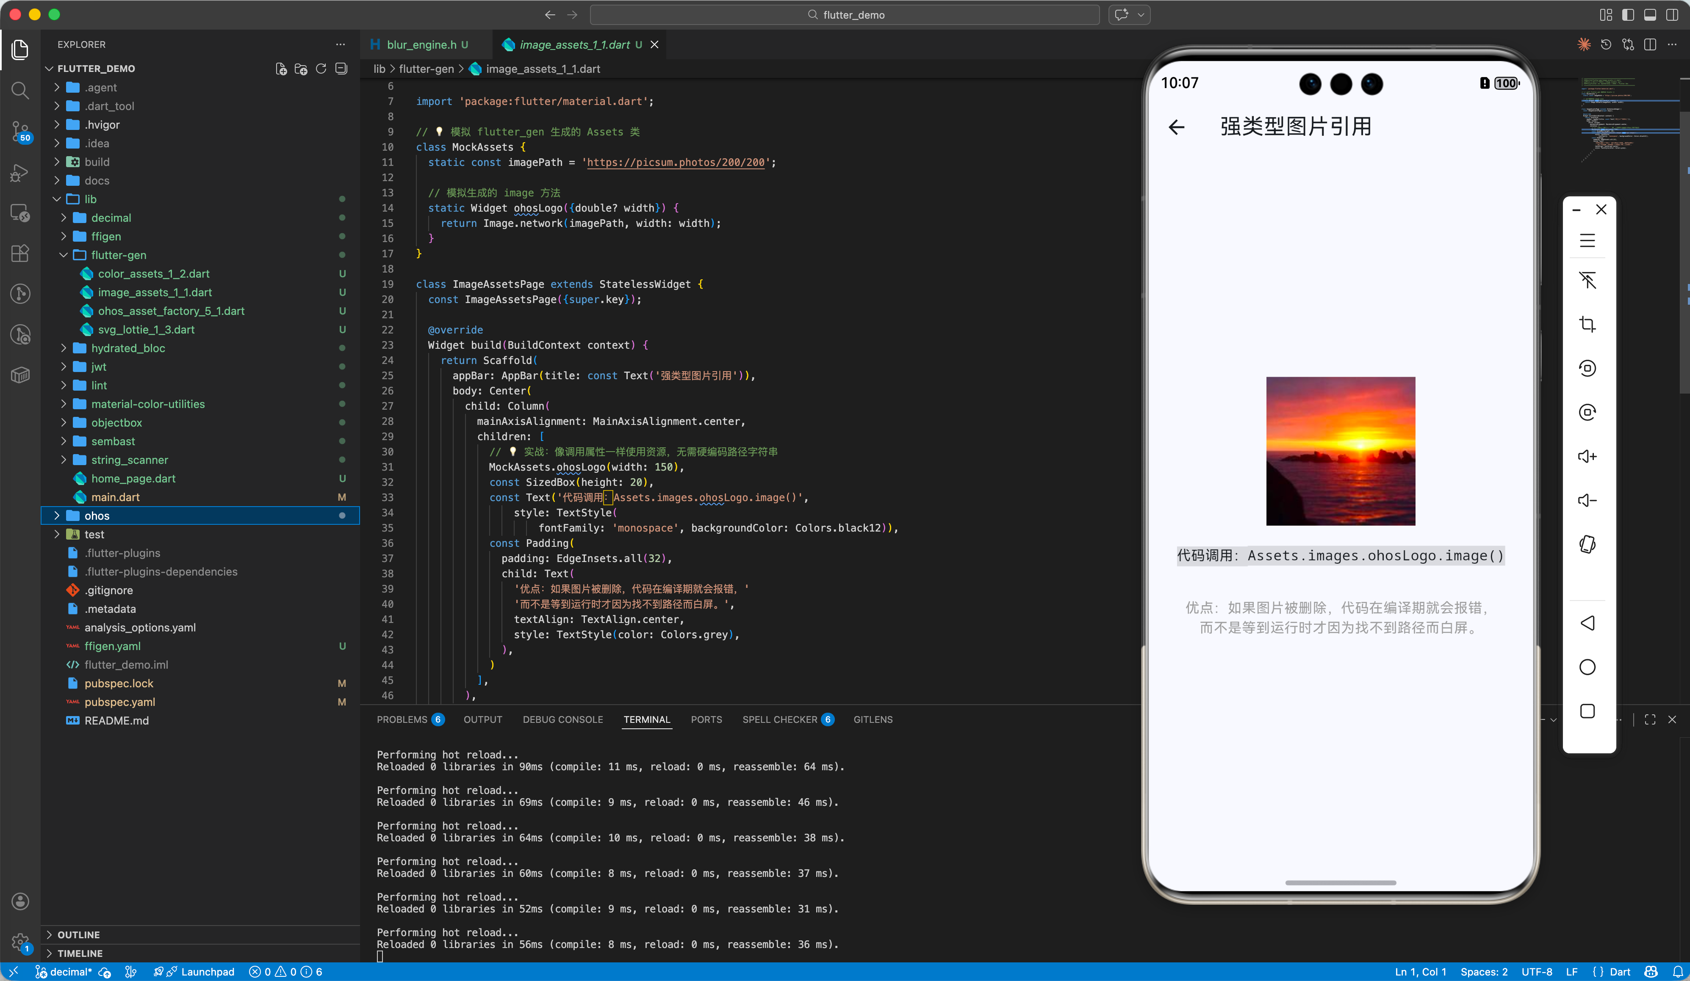Refresh the Explorer file tree
Viewport: 1690px width, 981px height.
point(321,69)
